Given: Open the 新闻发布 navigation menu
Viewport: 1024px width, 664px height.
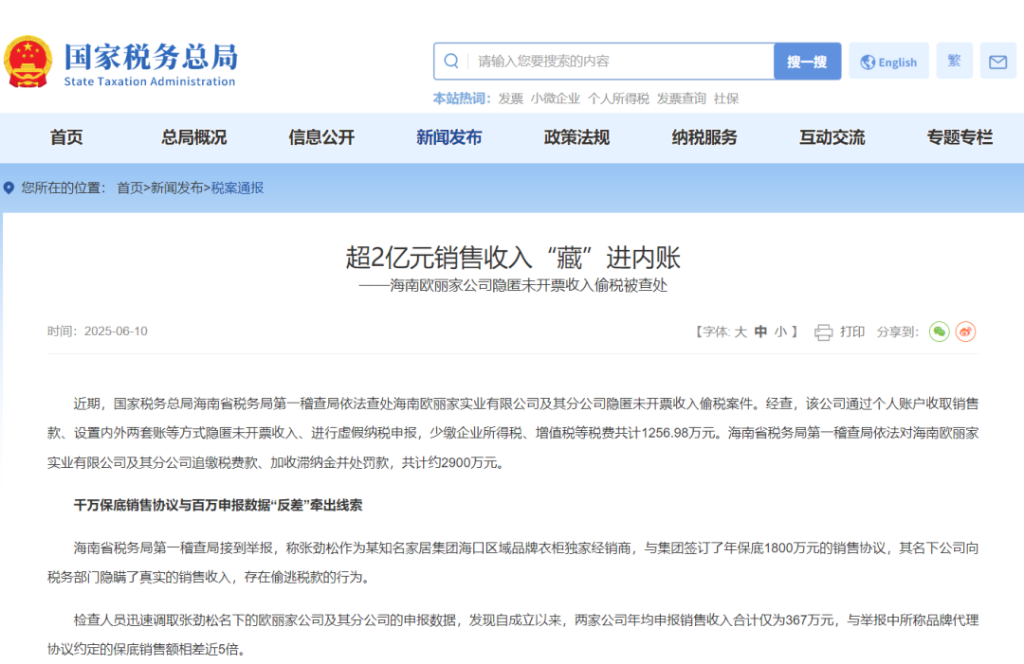Looking at the screenshot, I should coord(448,137).
